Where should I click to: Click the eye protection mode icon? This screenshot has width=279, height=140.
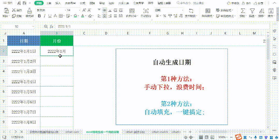click(186, 137)
